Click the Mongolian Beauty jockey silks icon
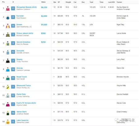139x126 pixels. tap(8, 8)
